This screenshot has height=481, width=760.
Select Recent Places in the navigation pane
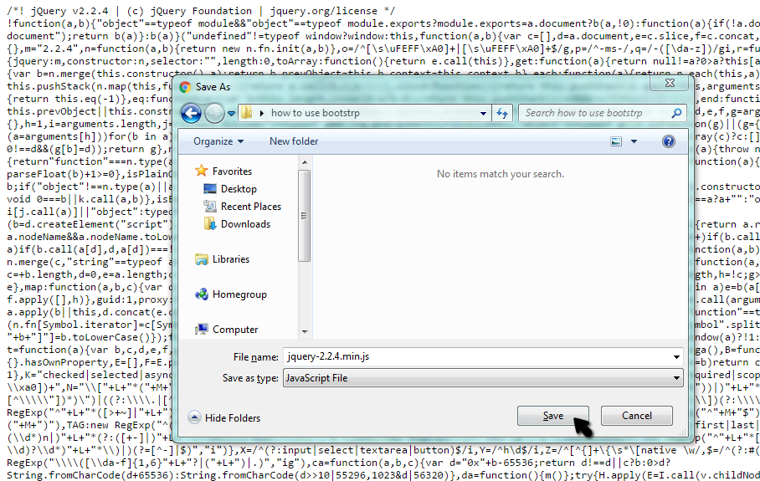[x=251, y=207]
